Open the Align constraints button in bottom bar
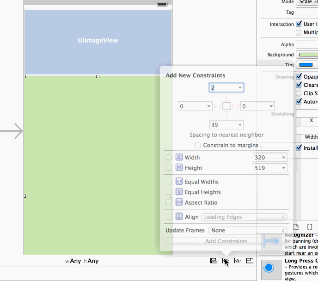The height and width of the screenshot is (281, 318). tap(214, 261)
